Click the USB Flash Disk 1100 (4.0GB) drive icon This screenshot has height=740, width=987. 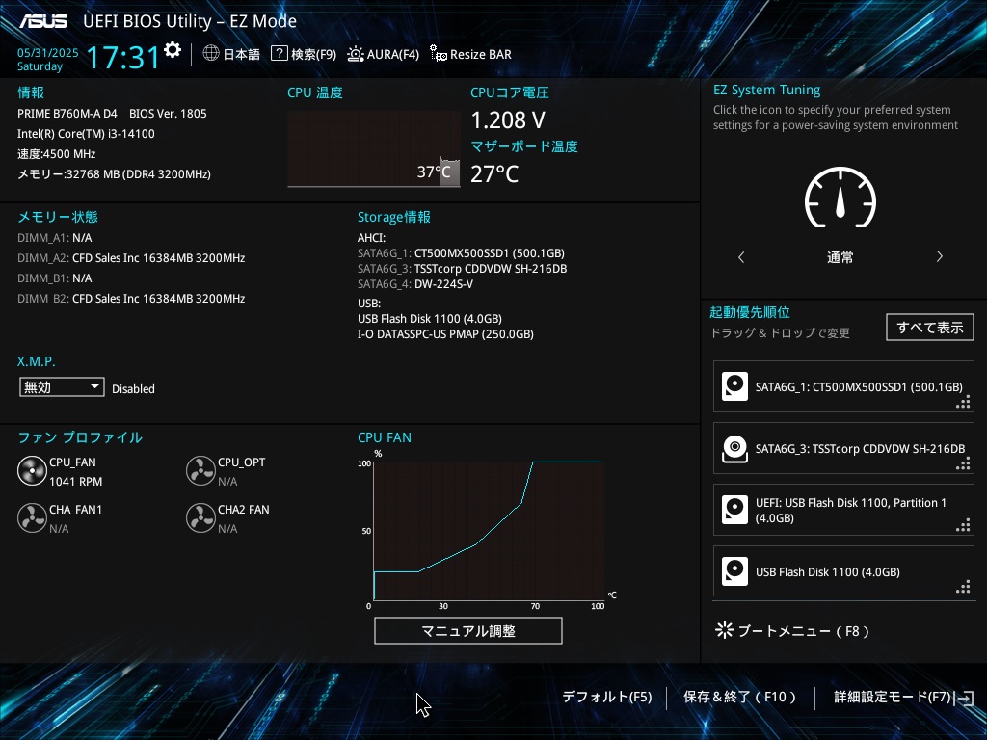point(734,571)
